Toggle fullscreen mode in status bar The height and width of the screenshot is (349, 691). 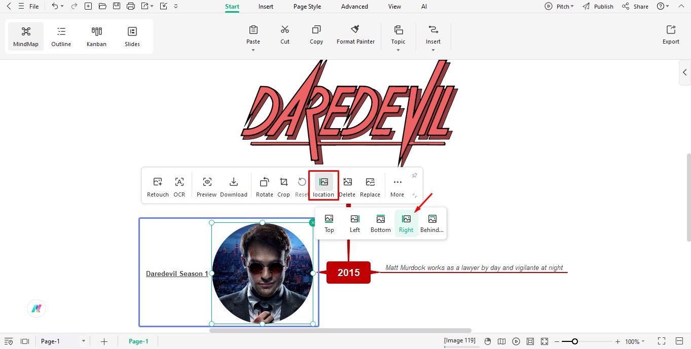[x=661, y=341]
